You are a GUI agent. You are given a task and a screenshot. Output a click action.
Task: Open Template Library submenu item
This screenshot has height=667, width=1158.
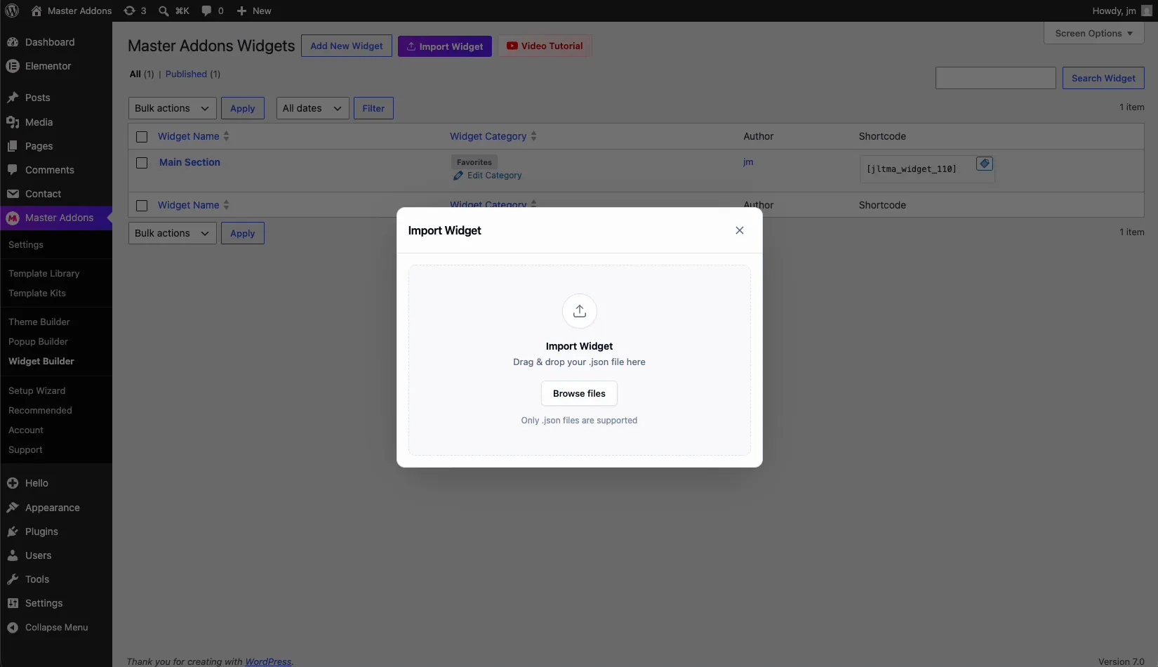coord(44,273)
